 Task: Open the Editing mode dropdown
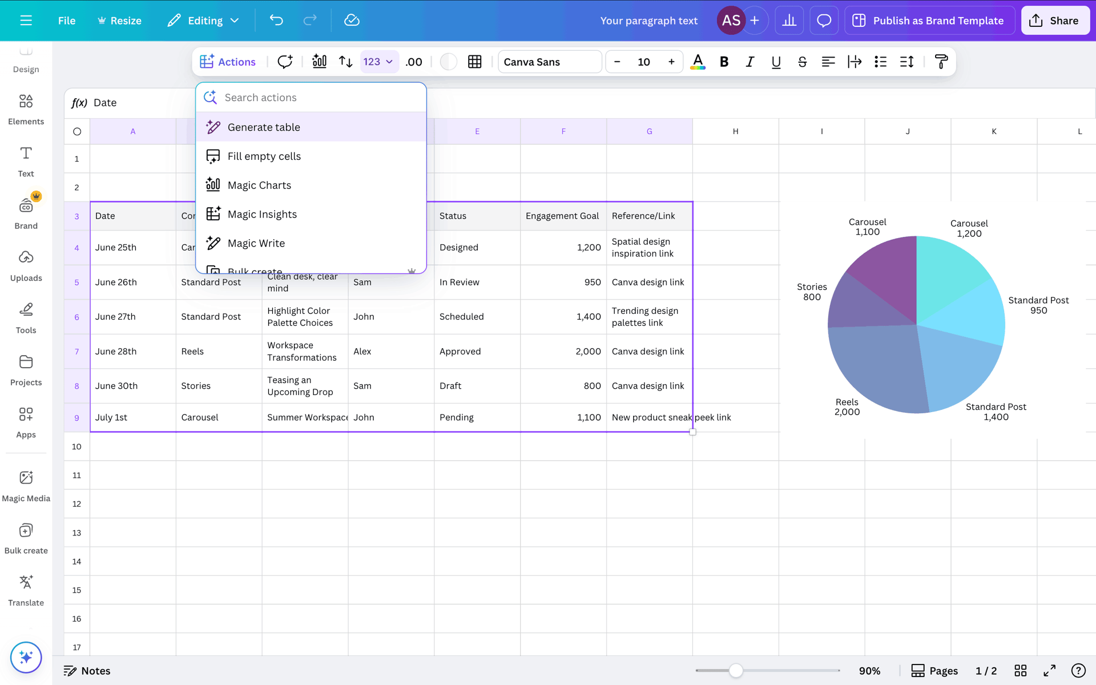(x=203, y=21)
